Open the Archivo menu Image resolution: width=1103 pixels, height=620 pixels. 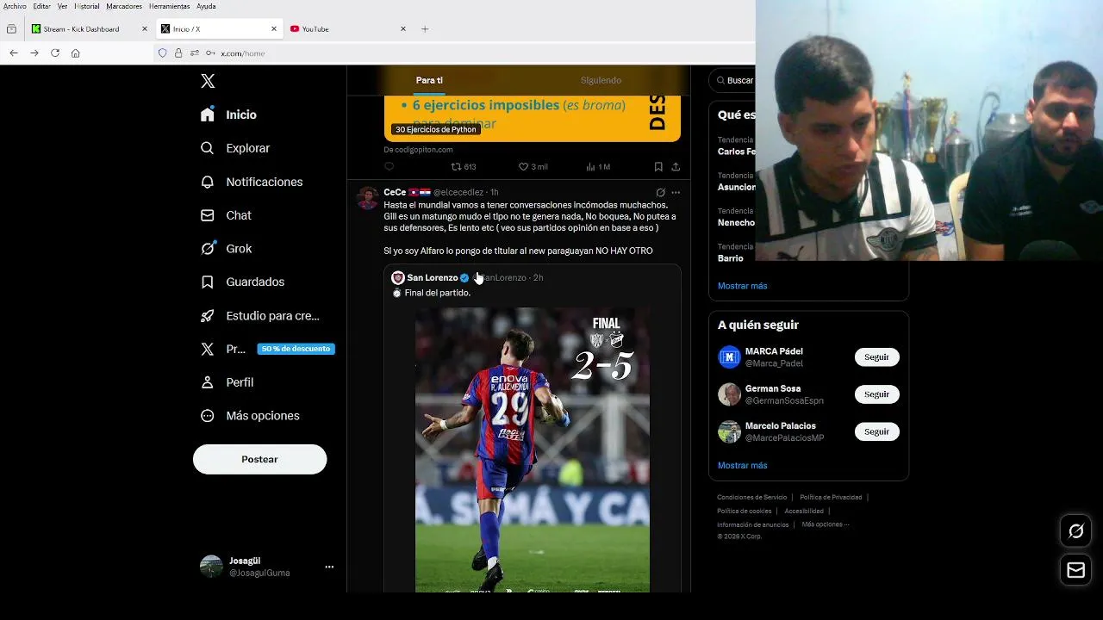coord(15,6)
